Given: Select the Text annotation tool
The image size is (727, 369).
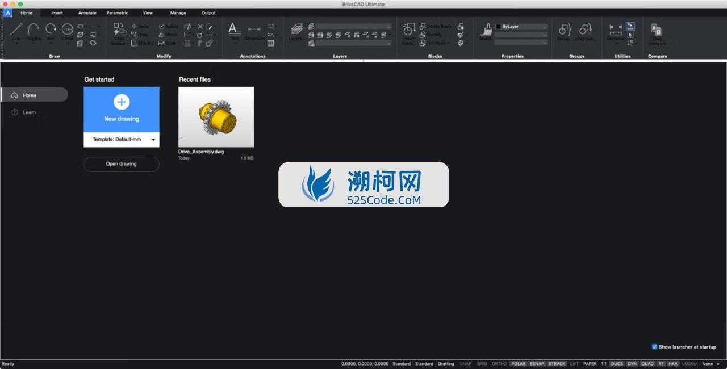Looking at the screenshot, I should coord(235,31).
